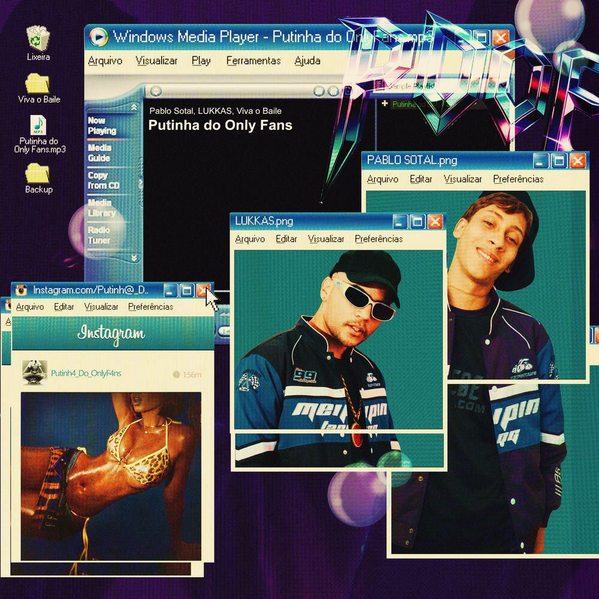Open the Play menu in Windows Media Player

(201, 60)
